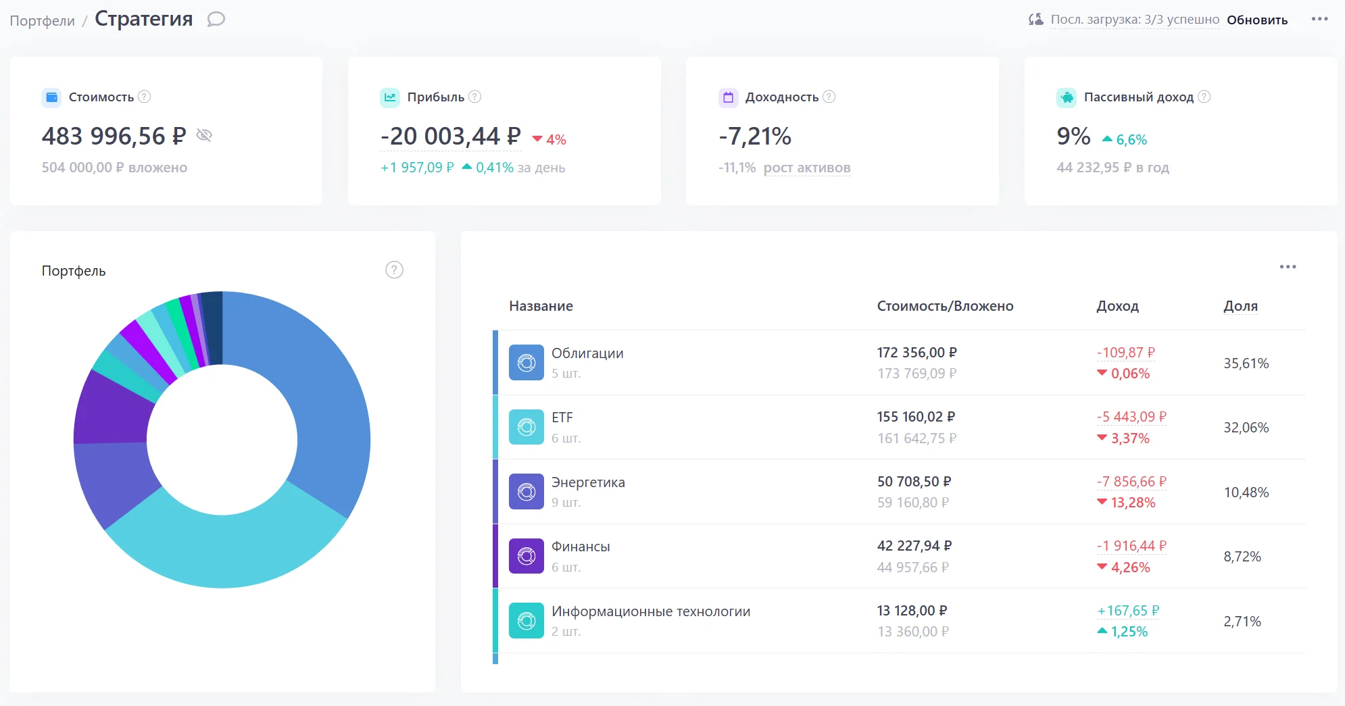Click the ETF loss amount -5 443,09 ₽
This screenshot has height=706, width=1345.
pyautogui.click(x=1131, y=417)
